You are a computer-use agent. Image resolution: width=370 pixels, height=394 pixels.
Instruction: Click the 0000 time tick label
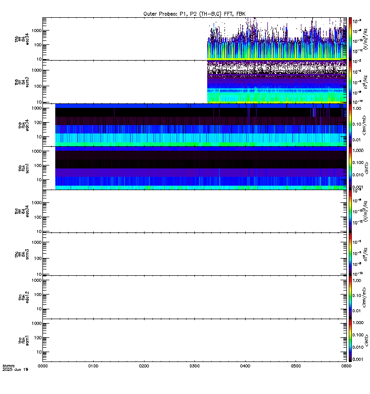point(42,366)
